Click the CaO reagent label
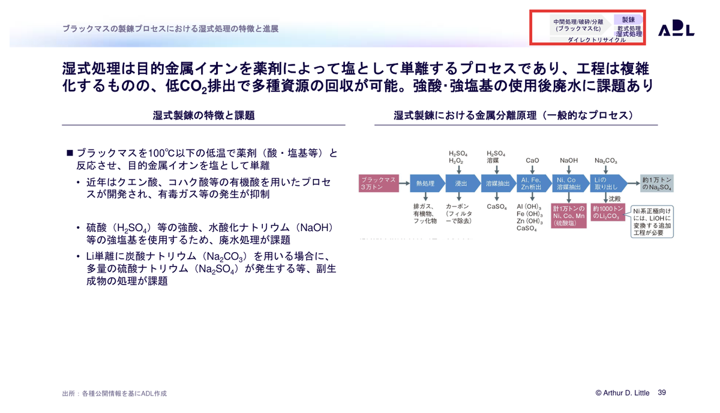The width and height of the screenshot is (720, 413). (x=532, y=161)
